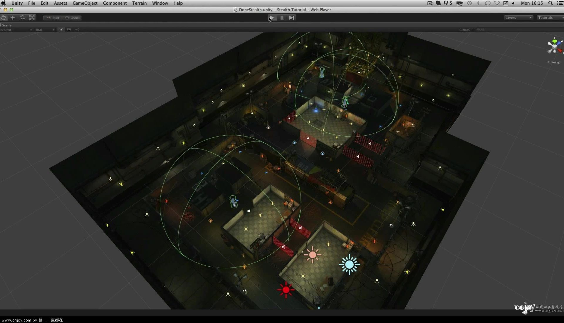This screenshot has width=564, height=323.
Task: Select the large red light gizmo
Action: (x=286, y=290)
